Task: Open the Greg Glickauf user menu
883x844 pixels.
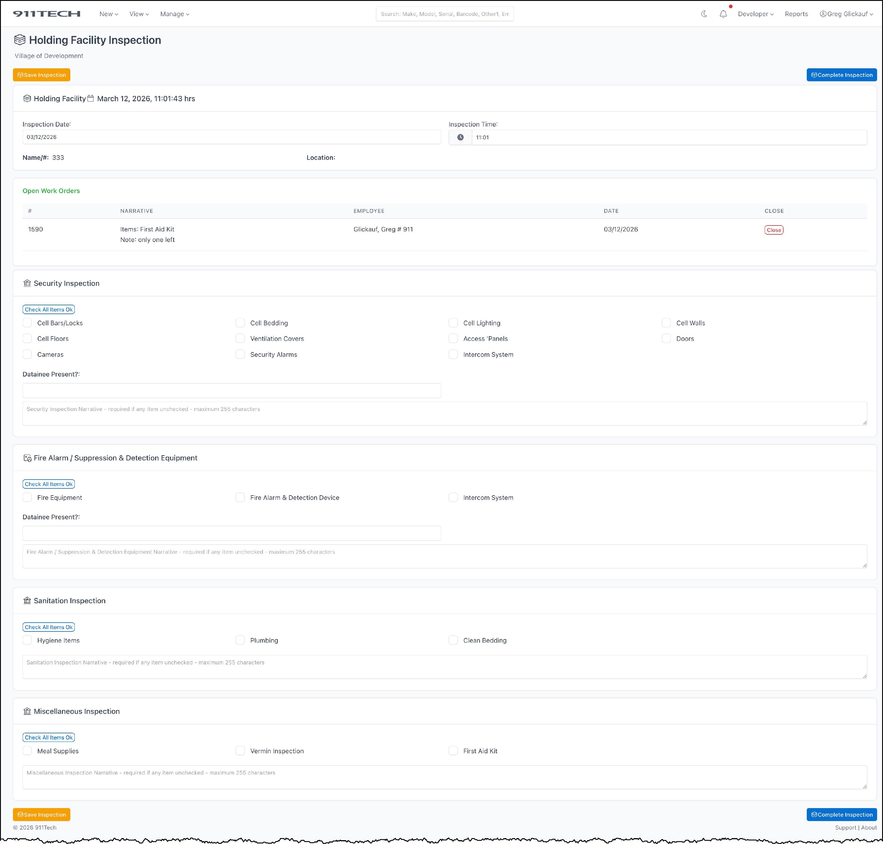Action: click(x=846, y=14)
